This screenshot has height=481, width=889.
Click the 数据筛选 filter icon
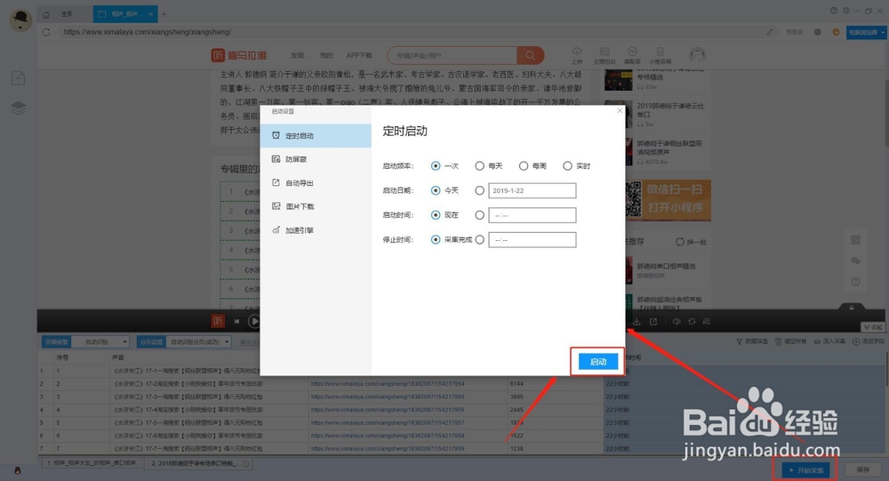[740, 341]
